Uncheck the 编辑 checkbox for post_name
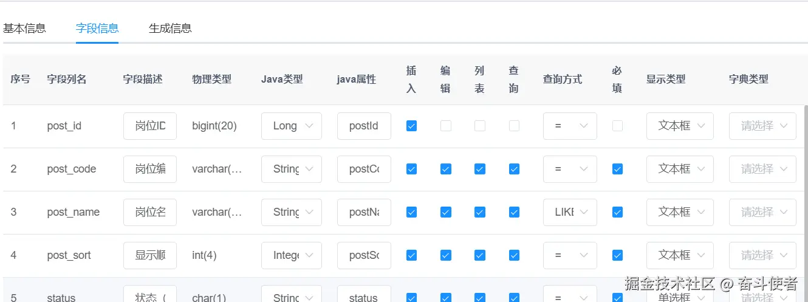Viewport: 808px width, 302px height. (x=446, y=212)
